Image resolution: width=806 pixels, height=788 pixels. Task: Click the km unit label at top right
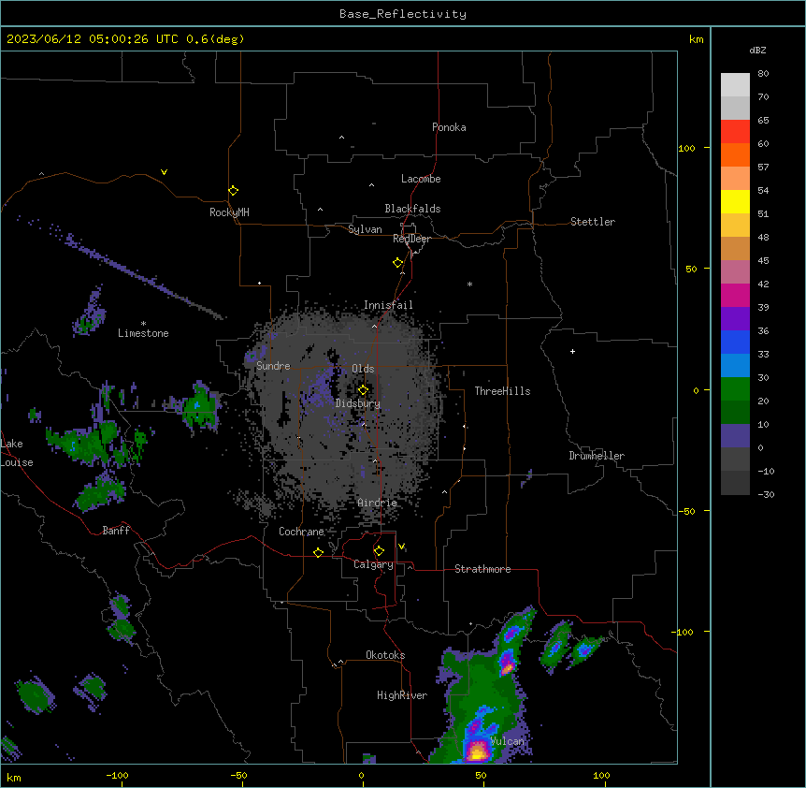tap(696, 39)
